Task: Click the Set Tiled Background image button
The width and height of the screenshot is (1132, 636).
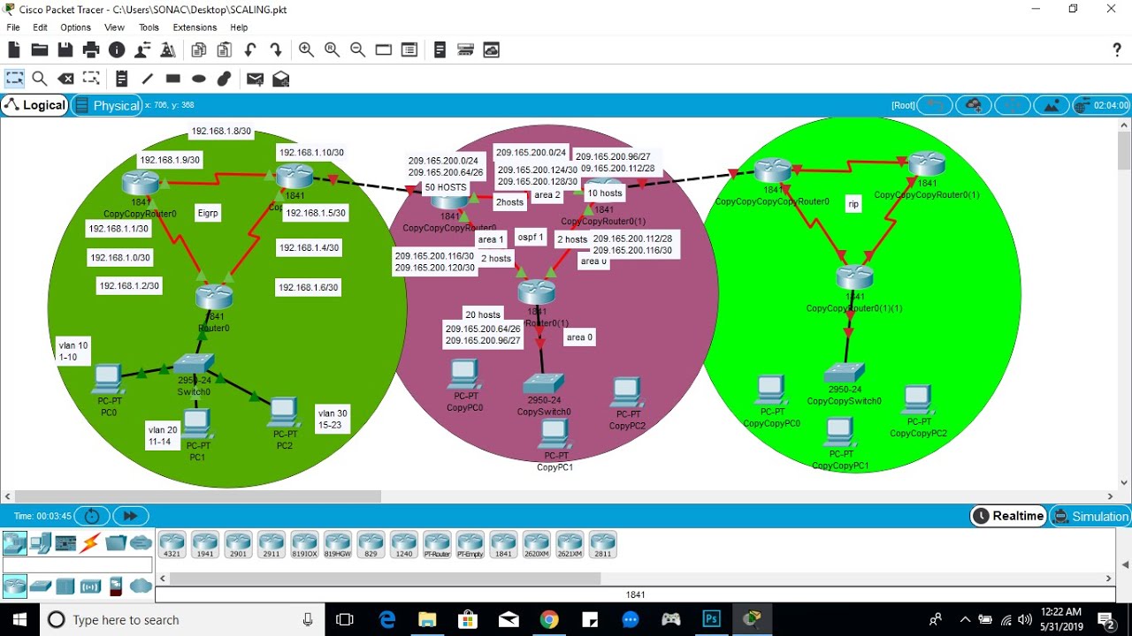Action: point(1052,105)
